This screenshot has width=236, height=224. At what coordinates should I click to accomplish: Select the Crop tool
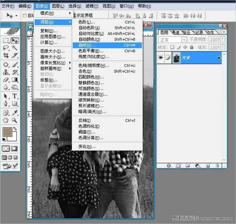point(6,55)
